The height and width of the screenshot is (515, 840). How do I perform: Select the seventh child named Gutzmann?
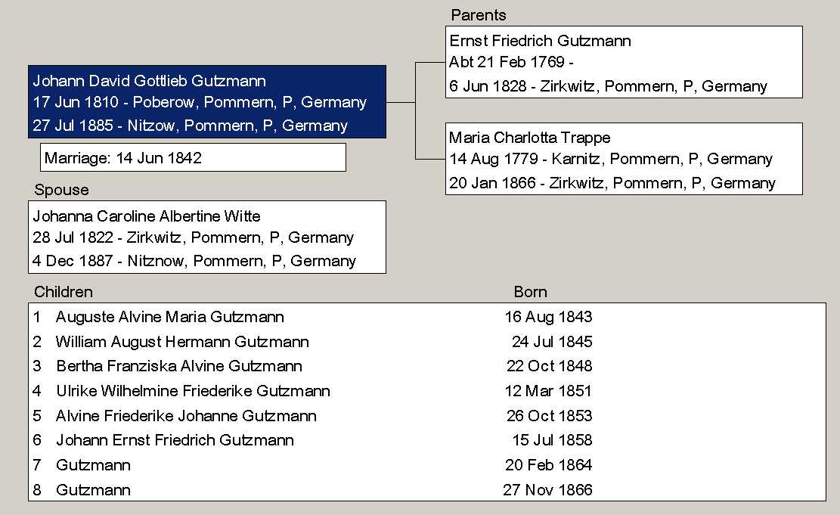pos(93,465)
